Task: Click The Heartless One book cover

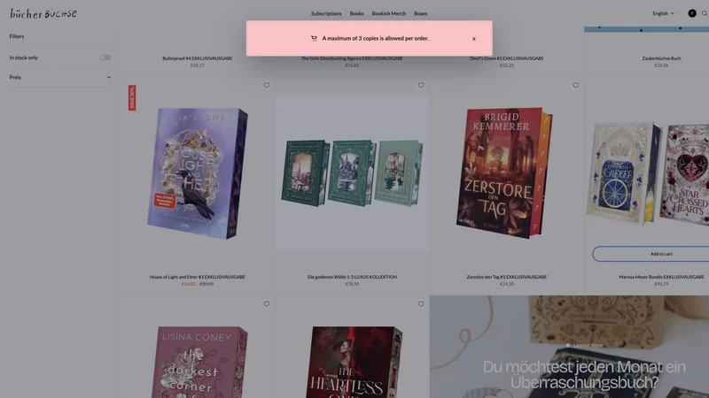Action: tap(354, 362)
